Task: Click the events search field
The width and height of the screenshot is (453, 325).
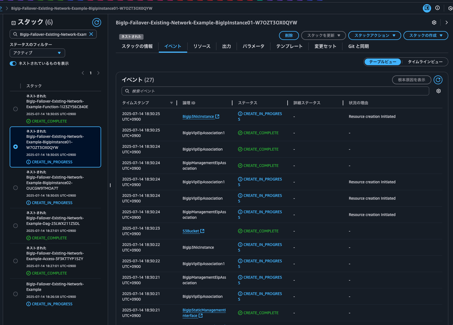Action: click(x=275, y=91)
